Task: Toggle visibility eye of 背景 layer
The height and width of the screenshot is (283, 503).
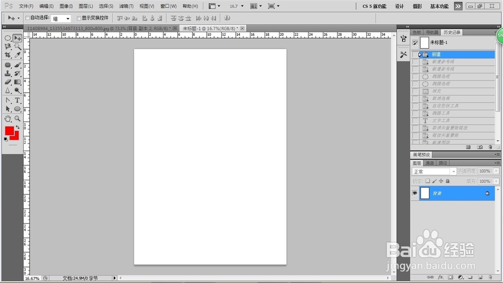Action: point(415,193)
